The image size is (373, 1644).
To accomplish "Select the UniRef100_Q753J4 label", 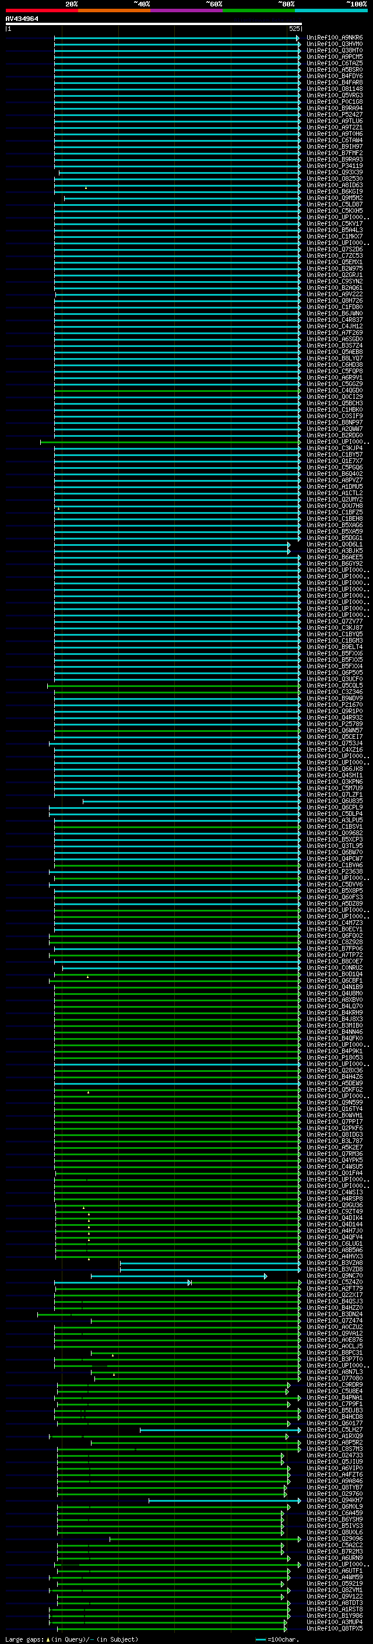I will [334, 743].
